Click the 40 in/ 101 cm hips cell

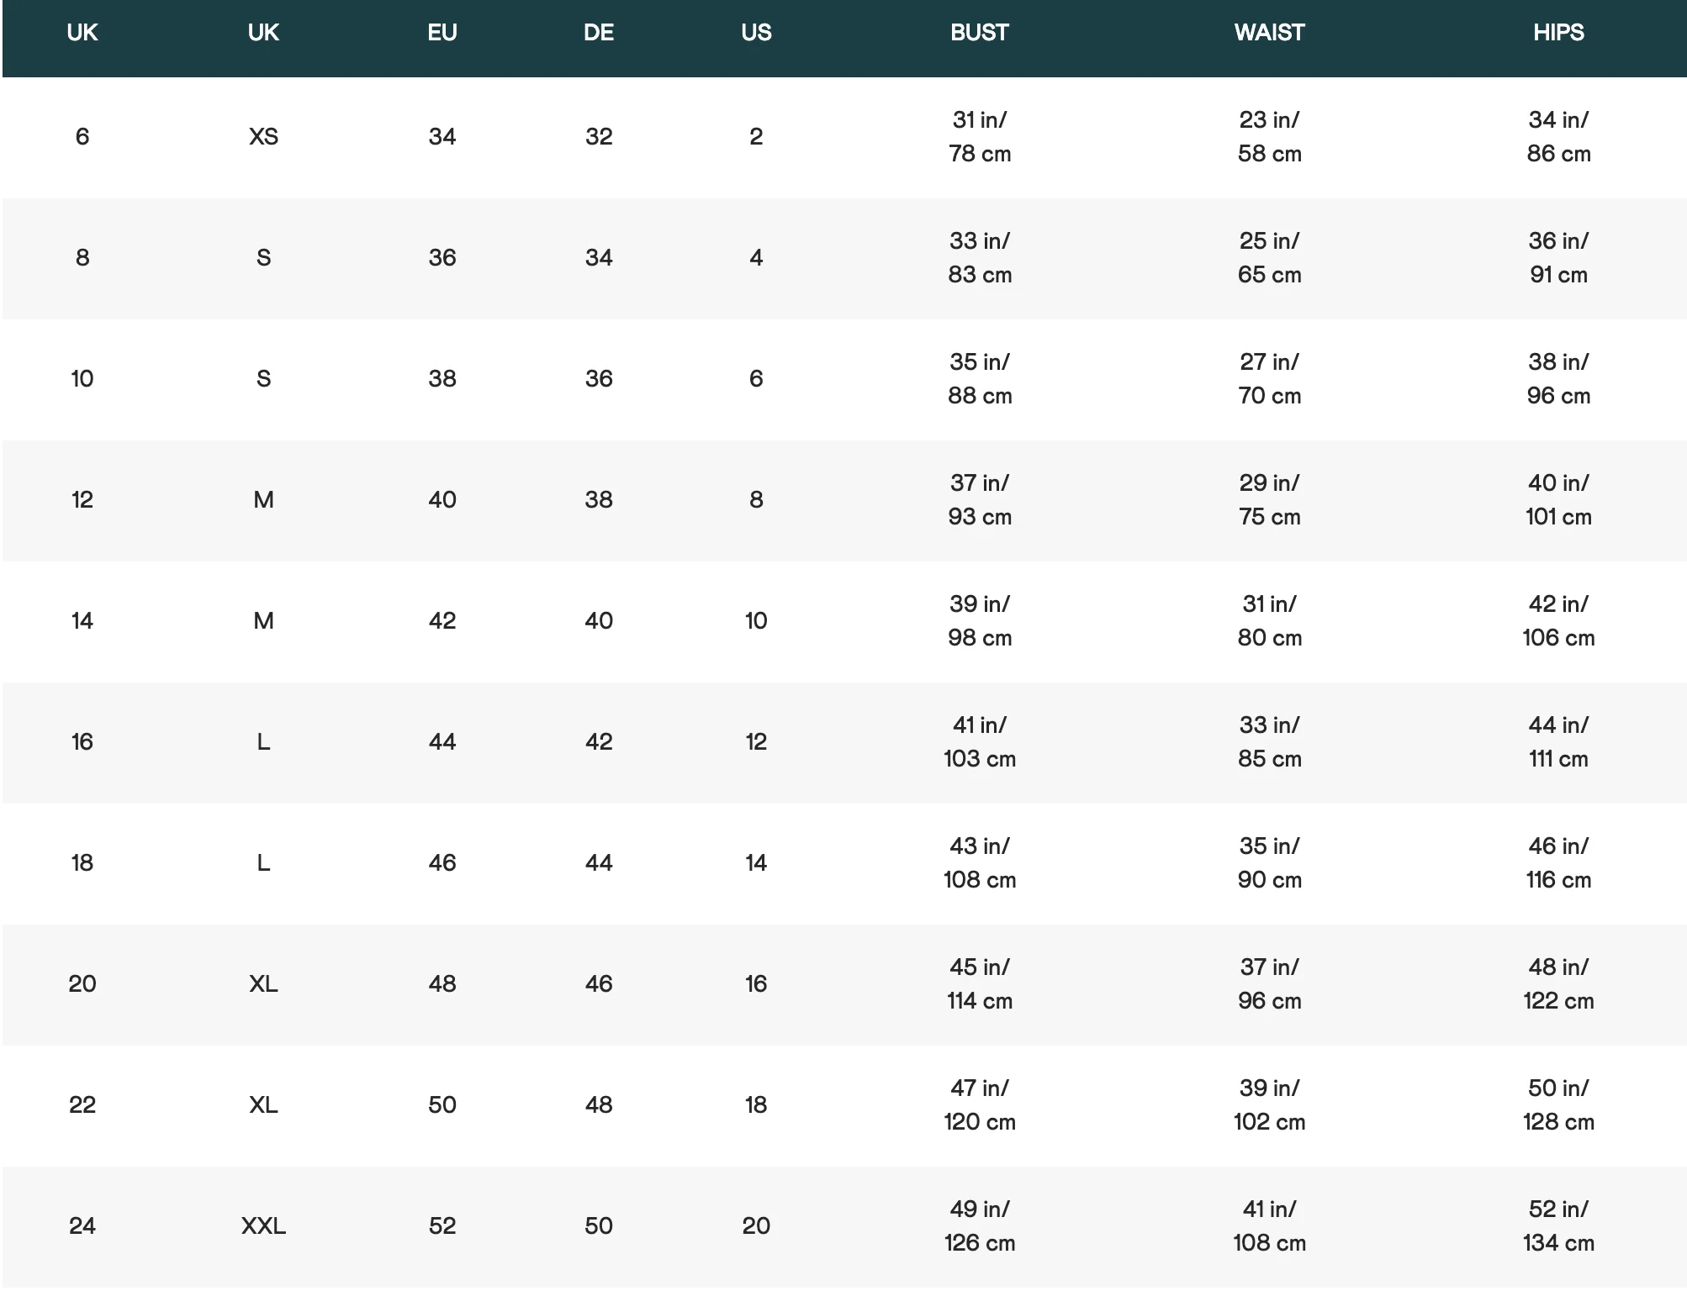click(1558, 500)
